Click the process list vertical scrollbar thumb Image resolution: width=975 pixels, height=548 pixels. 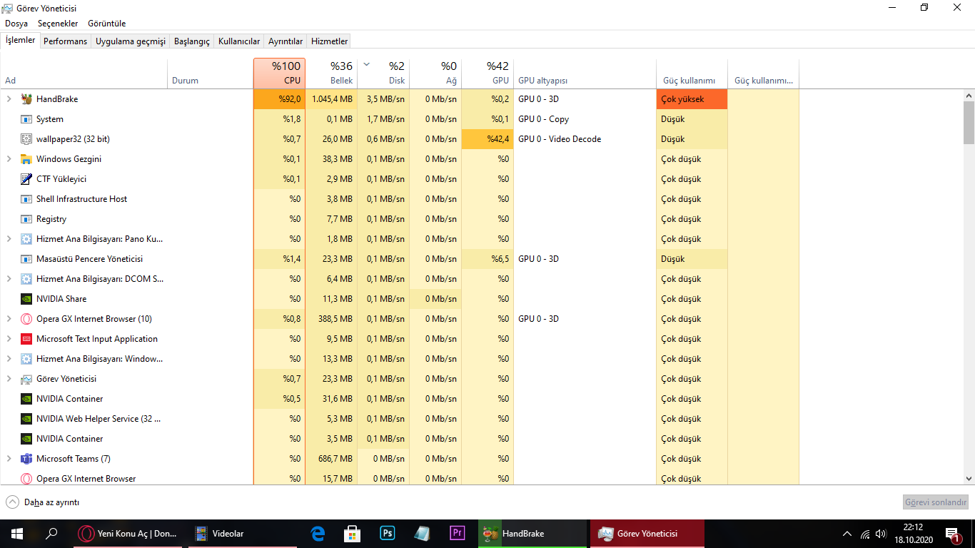[x=969, y=122]
